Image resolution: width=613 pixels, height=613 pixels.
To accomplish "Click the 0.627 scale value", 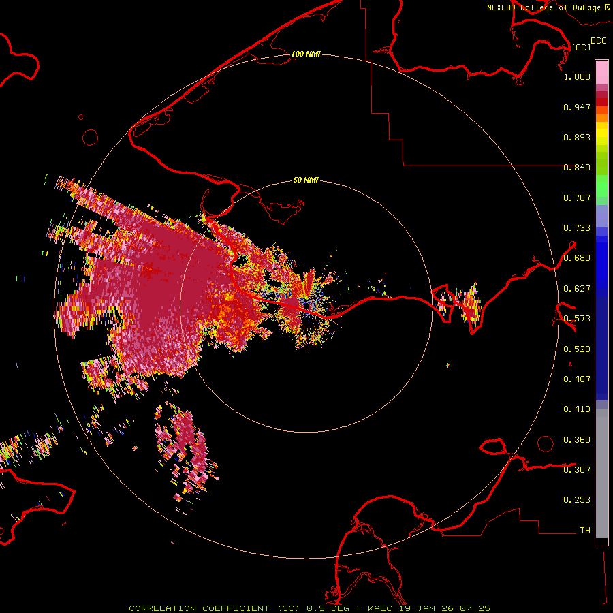I will tap(577, 289).
